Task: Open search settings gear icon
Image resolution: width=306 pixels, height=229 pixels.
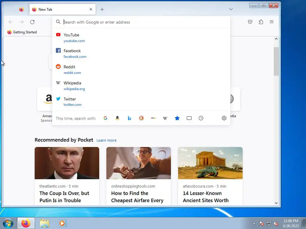Action: pyautogui.click(x=224, y=118)
